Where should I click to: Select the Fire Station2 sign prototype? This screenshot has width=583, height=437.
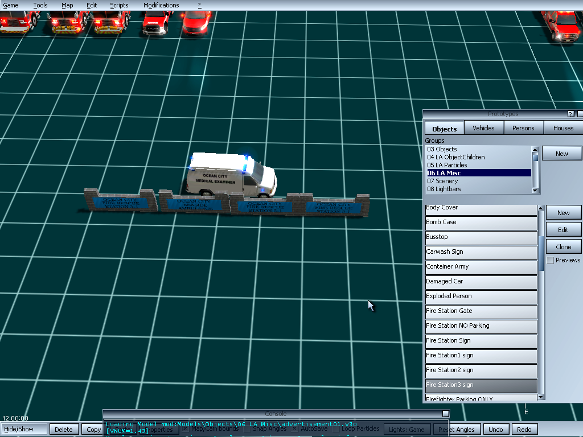pos(481,371)
